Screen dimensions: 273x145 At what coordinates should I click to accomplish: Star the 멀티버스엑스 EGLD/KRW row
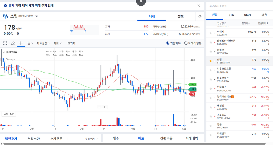click(211, 98)
